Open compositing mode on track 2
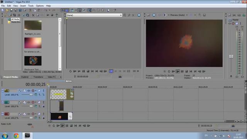247x139 pixels. 36,107
